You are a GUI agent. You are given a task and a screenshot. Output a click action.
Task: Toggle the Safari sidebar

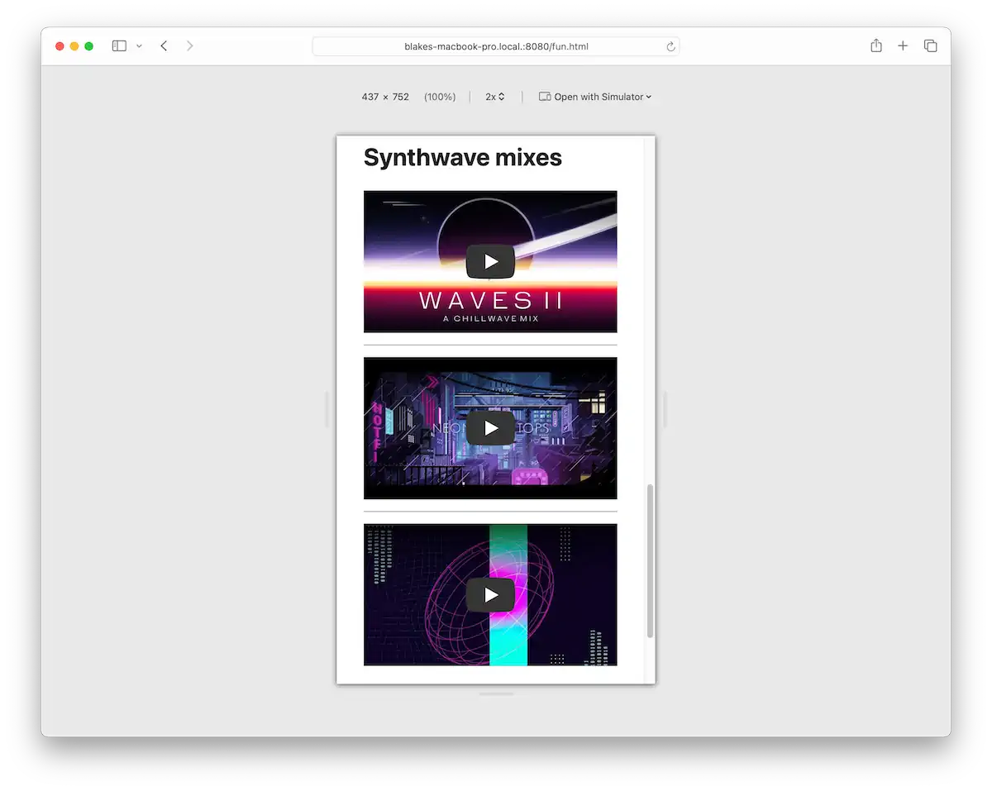[x=118, y=45]
